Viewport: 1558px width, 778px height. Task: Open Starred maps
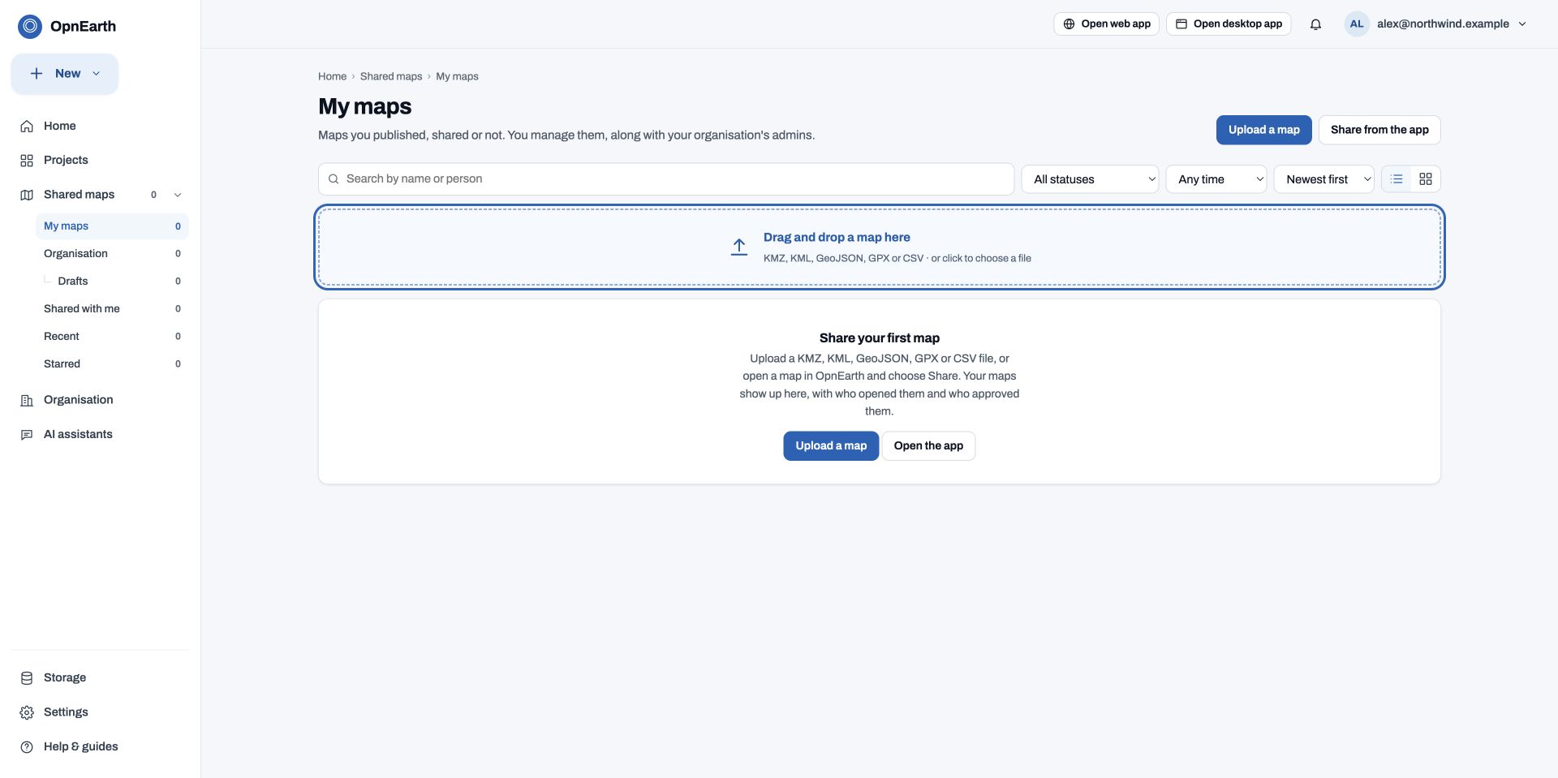[112, 364]
